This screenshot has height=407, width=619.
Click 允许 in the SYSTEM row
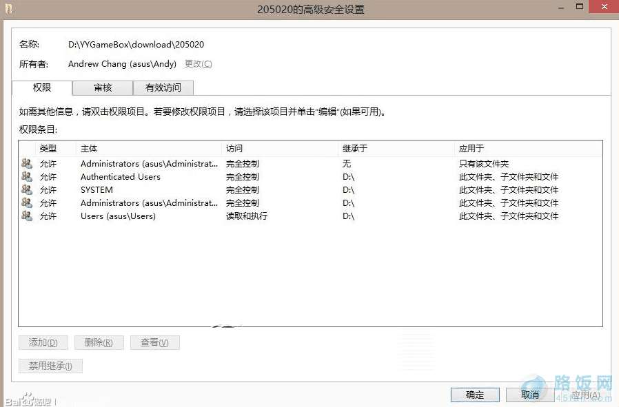pos(48,189)
